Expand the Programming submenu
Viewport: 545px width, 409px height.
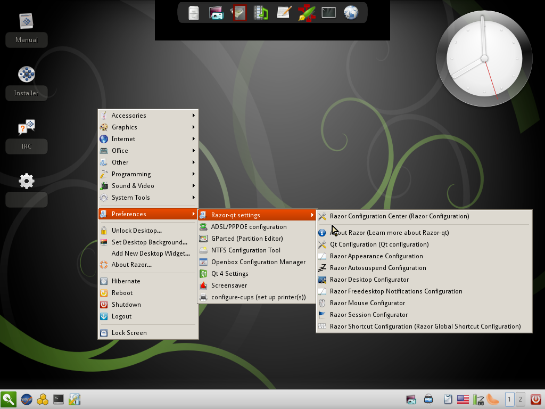[148, 174]
